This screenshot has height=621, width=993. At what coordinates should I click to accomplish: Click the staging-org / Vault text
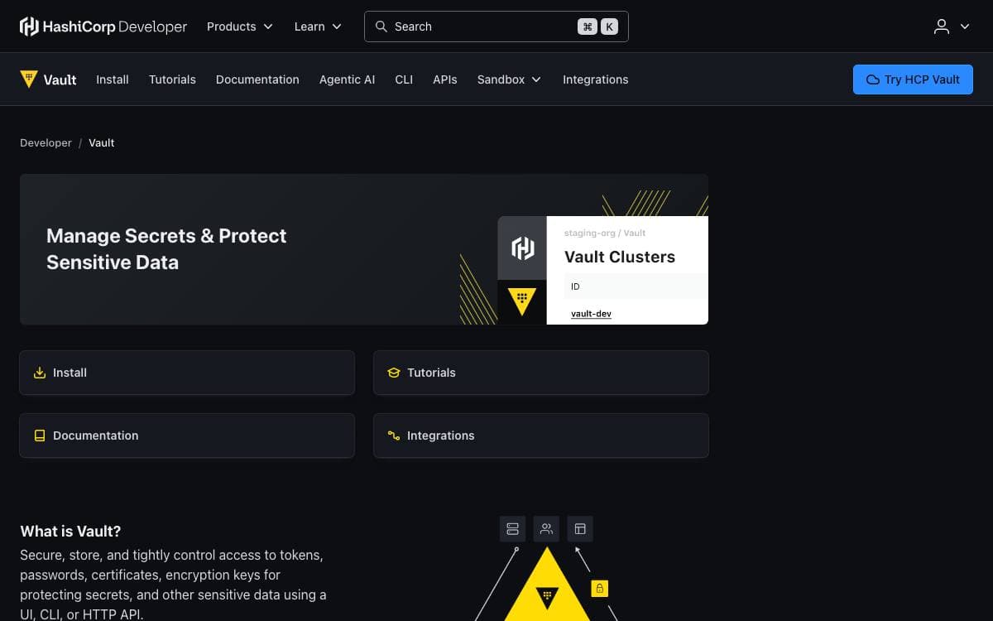click(605, 233)
